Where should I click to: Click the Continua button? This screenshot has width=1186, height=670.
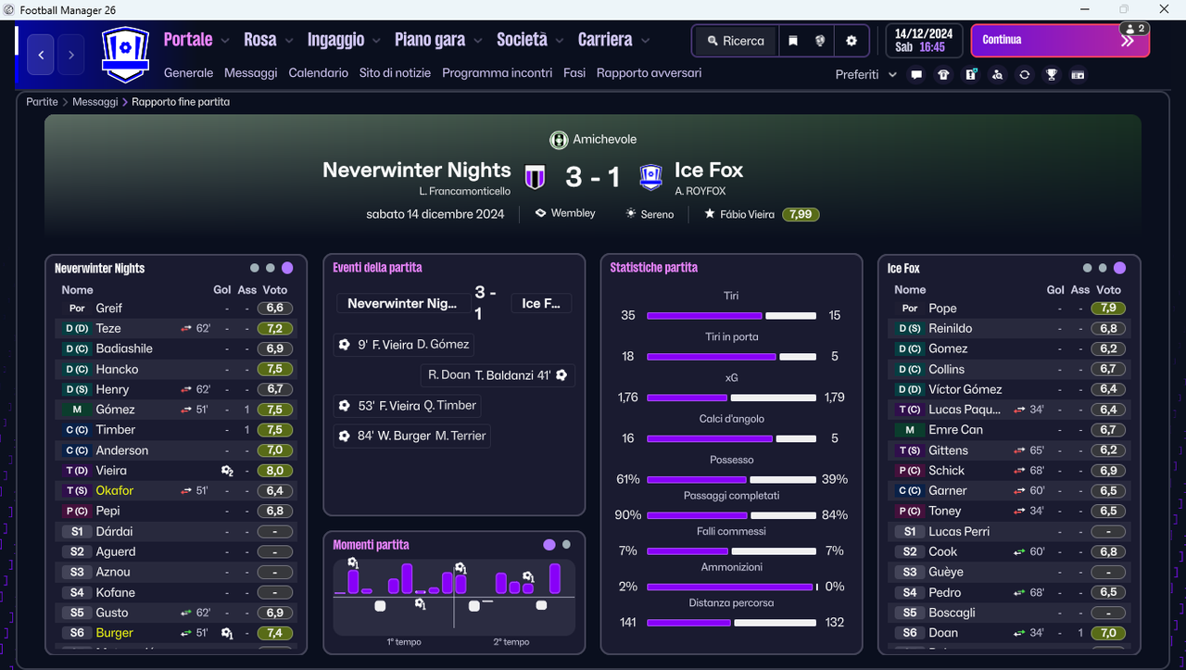(x=1060, y=41)
